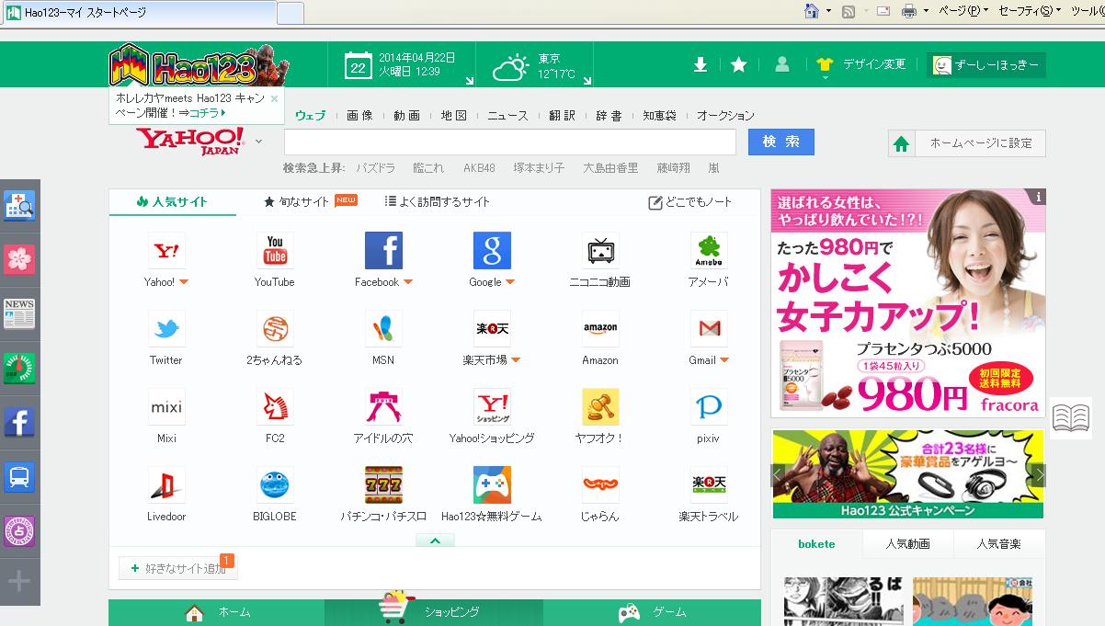Open the YouTube site icon
Image resolution: width=1105 pixels, height=626 pixels.
click(x=275, y=250)
